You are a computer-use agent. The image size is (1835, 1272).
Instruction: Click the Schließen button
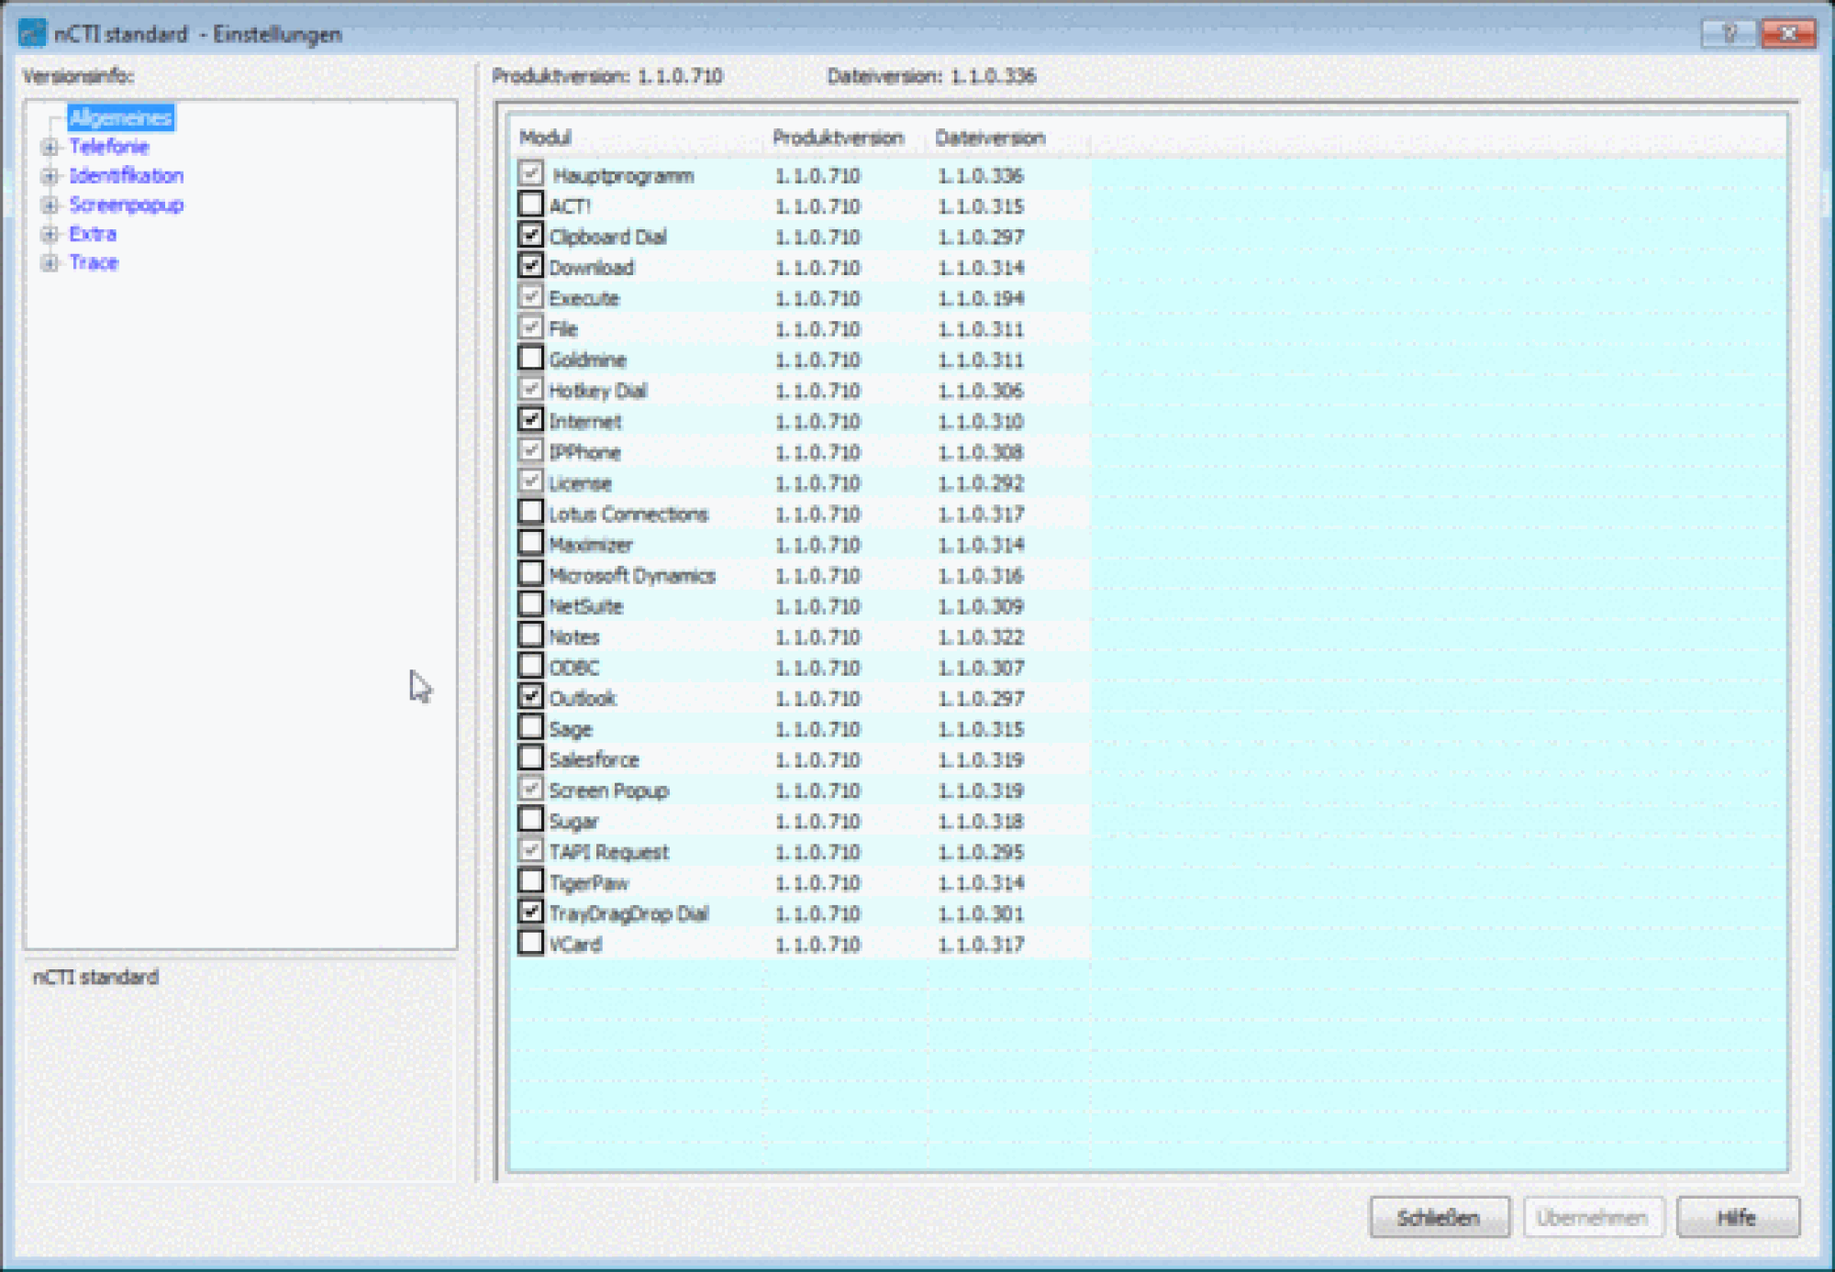[x=1438, y=1218]
